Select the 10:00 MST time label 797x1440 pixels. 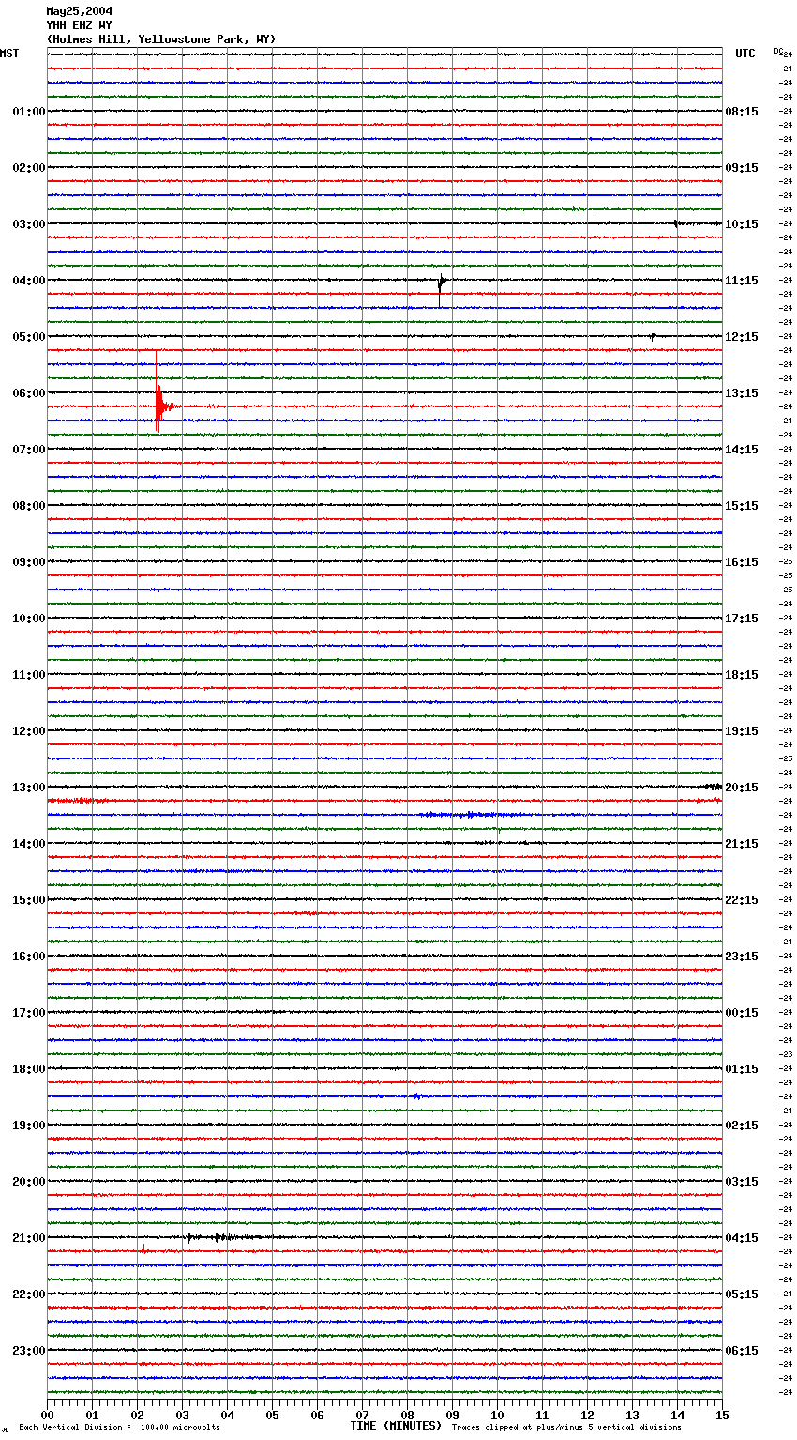[x=29, y=619]
